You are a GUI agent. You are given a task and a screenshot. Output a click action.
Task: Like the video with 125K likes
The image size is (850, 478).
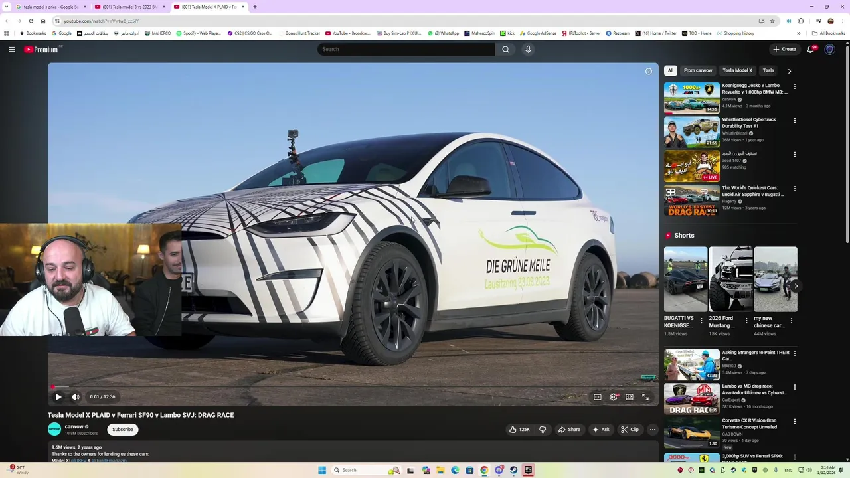coord(519,430)
